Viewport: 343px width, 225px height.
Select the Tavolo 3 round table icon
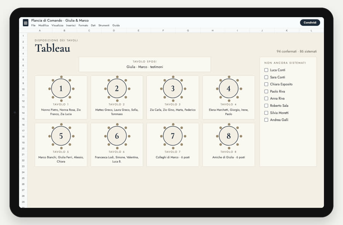(173, 88)
